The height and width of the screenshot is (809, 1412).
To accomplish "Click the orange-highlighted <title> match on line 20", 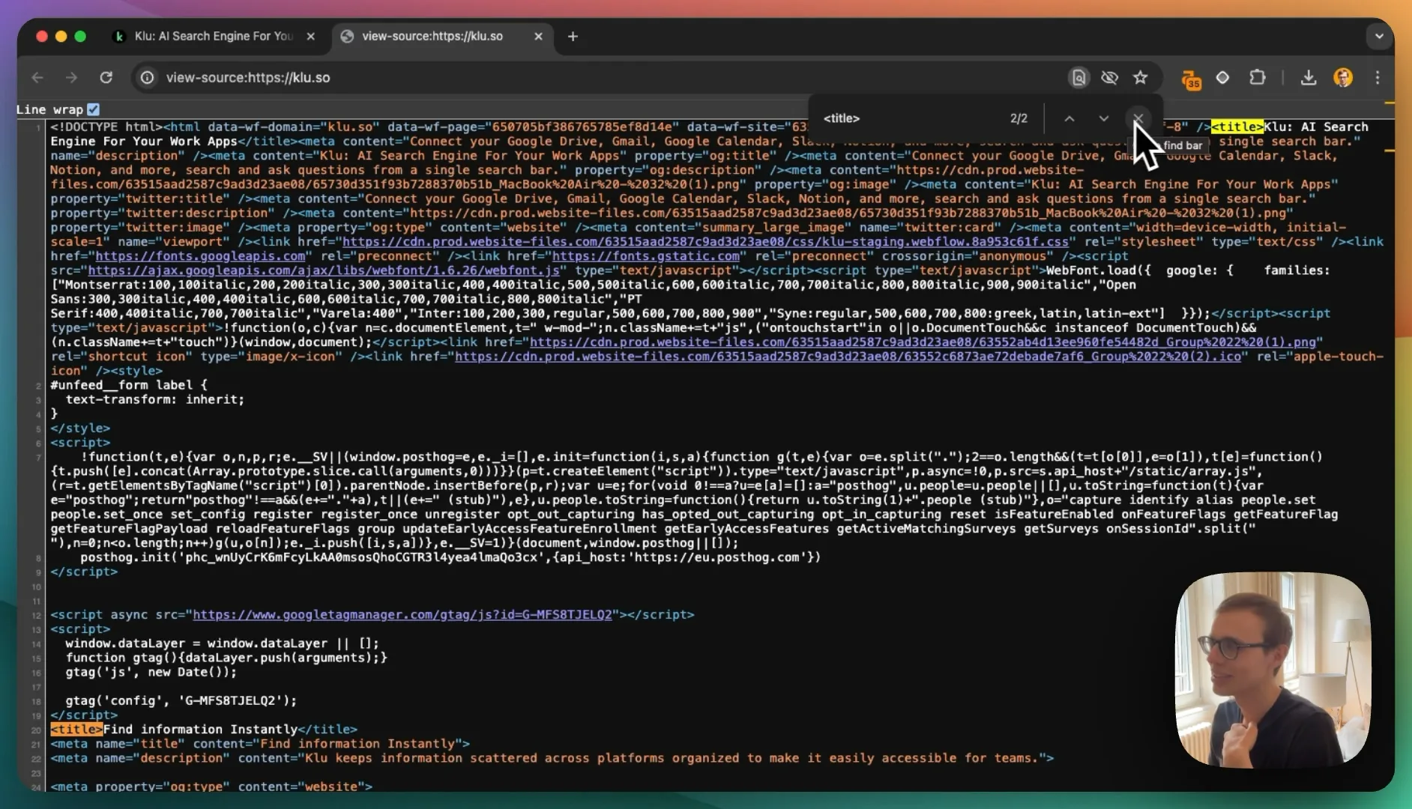I will tap(76, 730).
